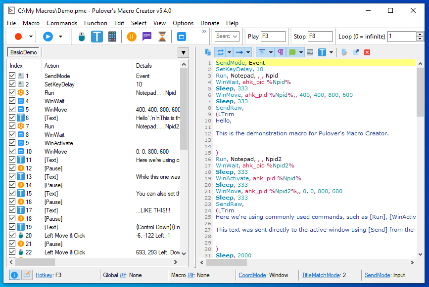
Task: Uncheck the WinMove row 5 checkbox
Action: point(12,109)
